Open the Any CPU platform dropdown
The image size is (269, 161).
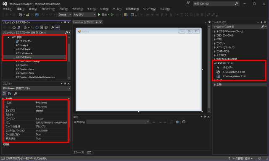pos(84,15)
